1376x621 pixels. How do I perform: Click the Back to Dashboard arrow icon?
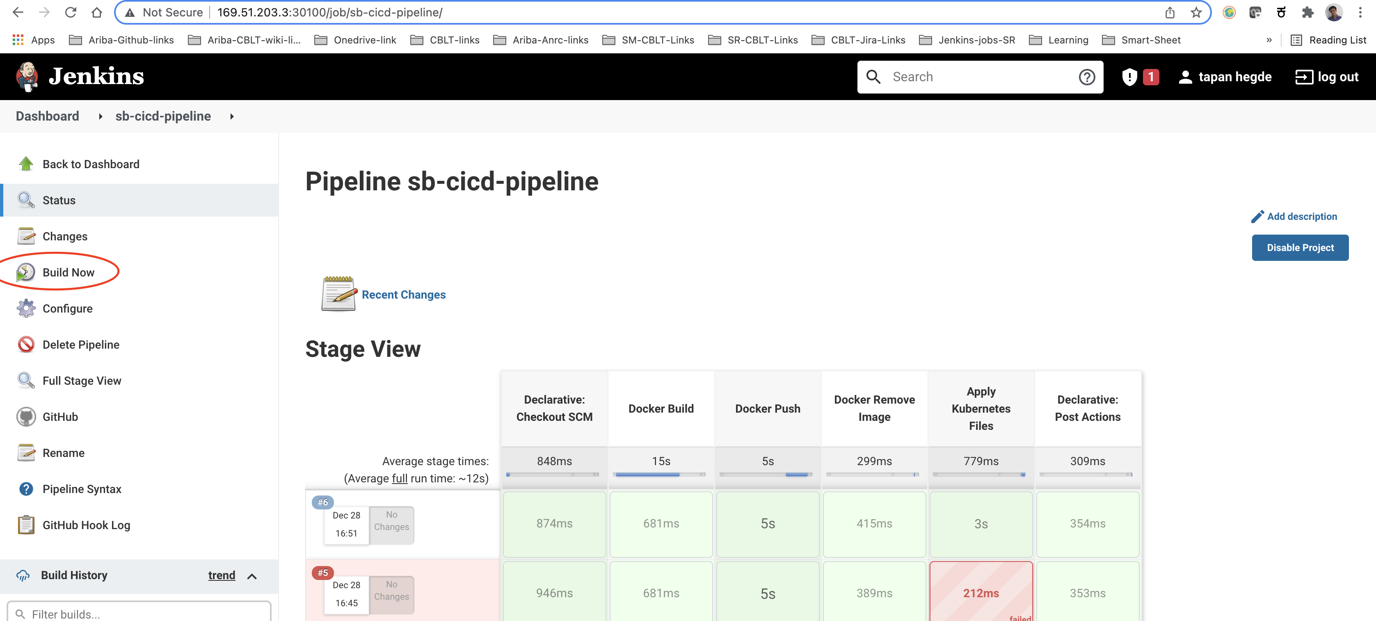(26, 164)
